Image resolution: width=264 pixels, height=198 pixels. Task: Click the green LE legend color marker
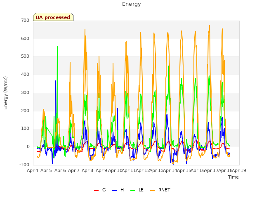[133, 191]
